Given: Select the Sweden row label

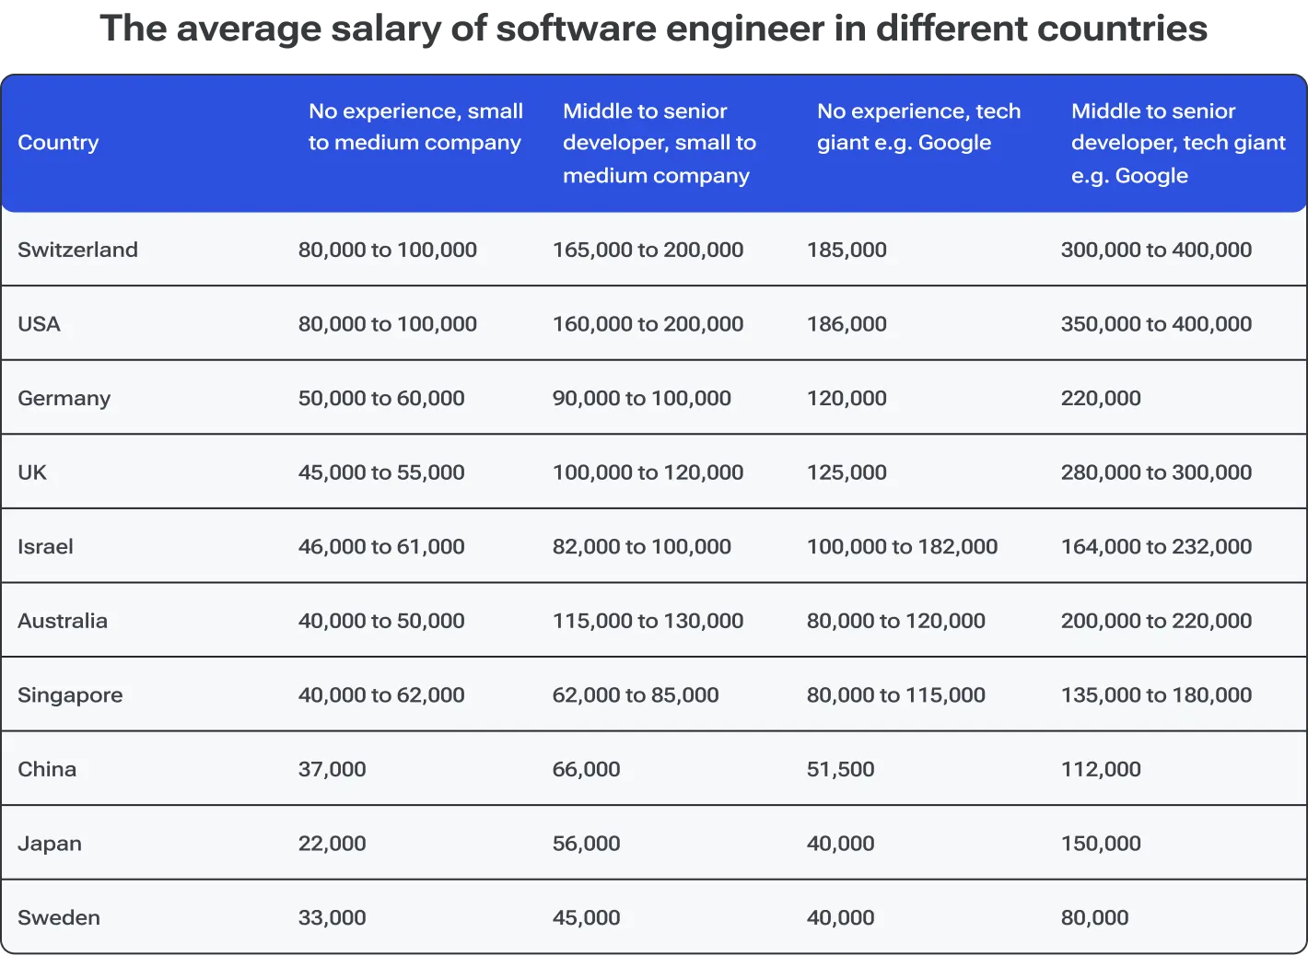Looking at the screenshot, I should pyautogui.click(x=59, y=916).
